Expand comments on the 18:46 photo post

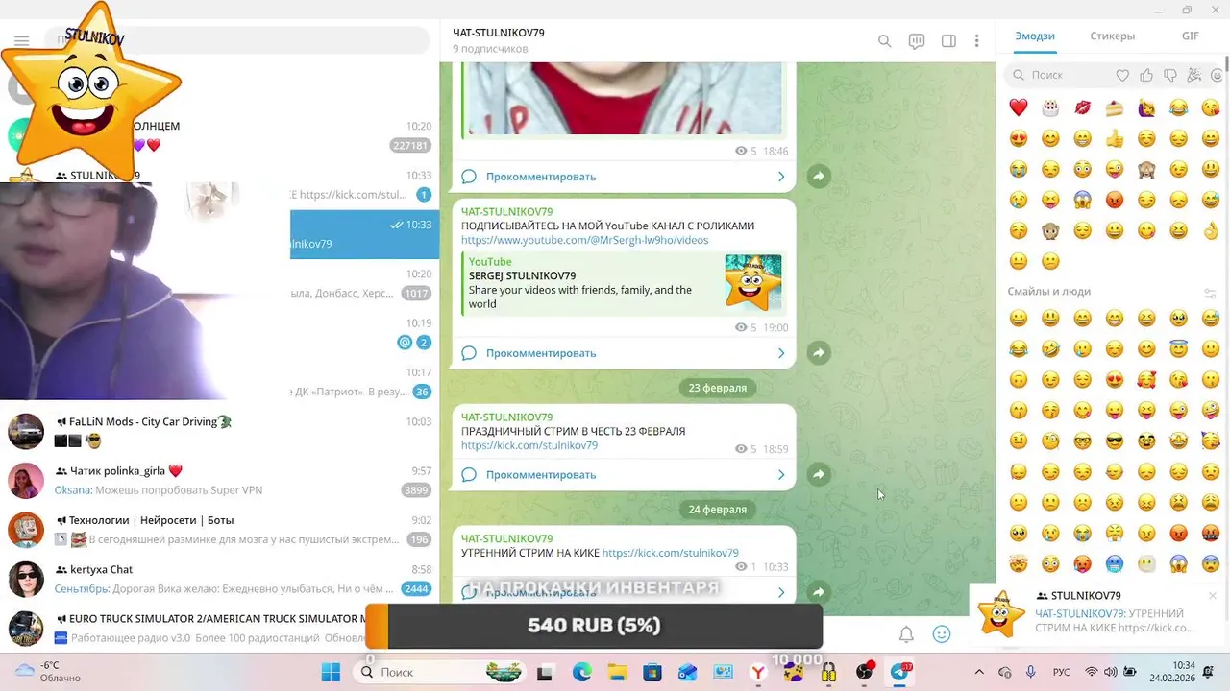click(x=623, y=177)
